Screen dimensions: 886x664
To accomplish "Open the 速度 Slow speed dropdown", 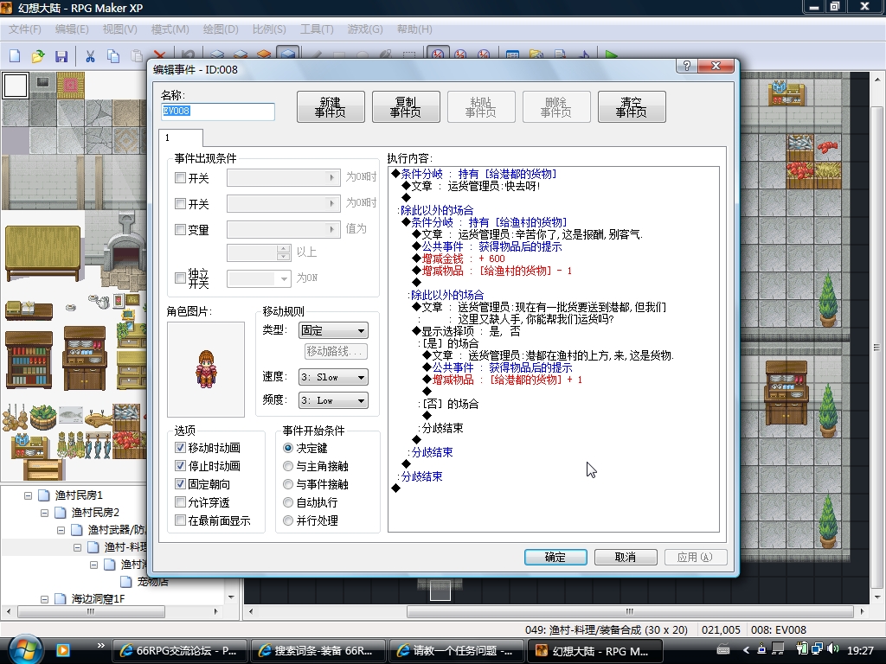I will pos(333,377).
